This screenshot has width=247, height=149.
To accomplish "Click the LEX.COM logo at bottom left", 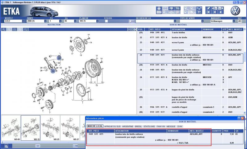I will tap(6, 146).
